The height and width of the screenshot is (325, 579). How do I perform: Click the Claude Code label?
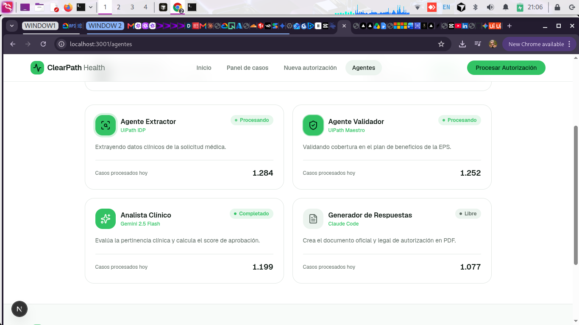click(x=343, y=224)
